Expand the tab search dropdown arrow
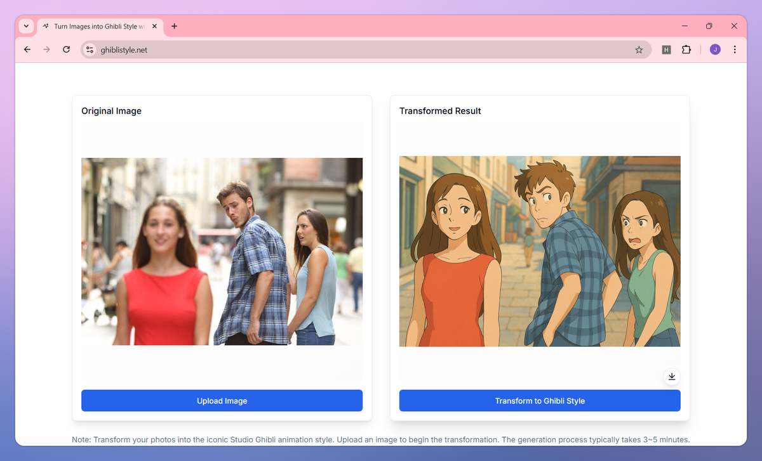 [x=26, y=26]
